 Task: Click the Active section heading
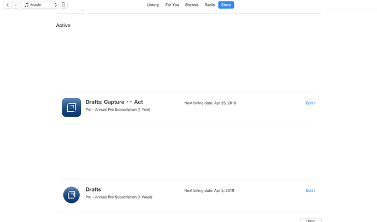(63, 26)
